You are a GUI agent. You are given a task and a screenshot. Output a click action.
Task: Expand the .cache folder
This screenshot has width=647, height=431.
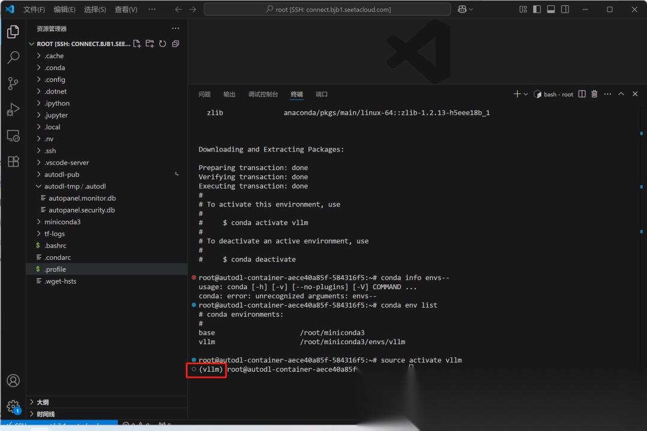107,56
